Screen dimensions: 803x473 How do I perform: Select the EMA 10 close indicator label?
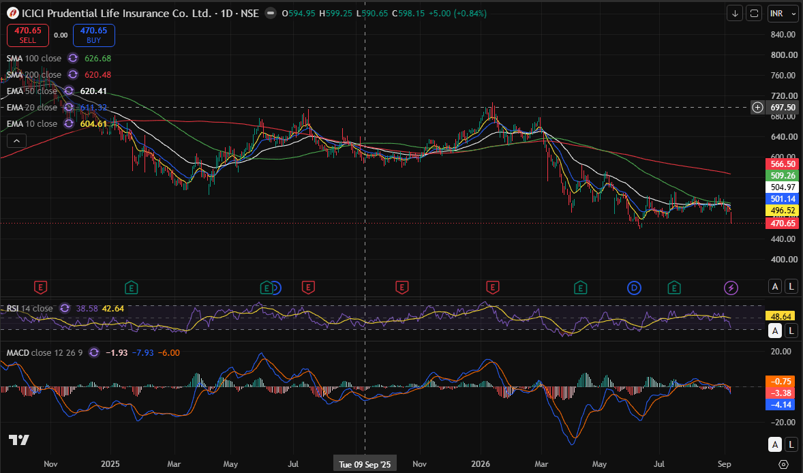tap(32, 124)
